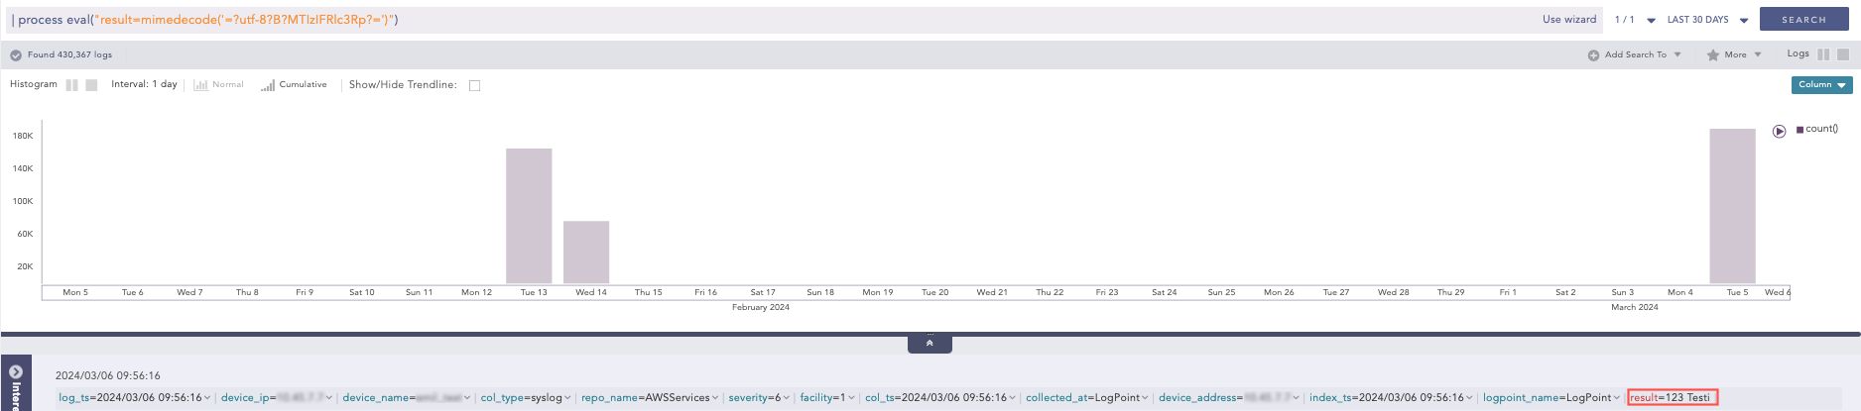The image size is (1861, 411).
Task: Click the More star icon
Action: pyautogui.click(x=1712, y=55)
